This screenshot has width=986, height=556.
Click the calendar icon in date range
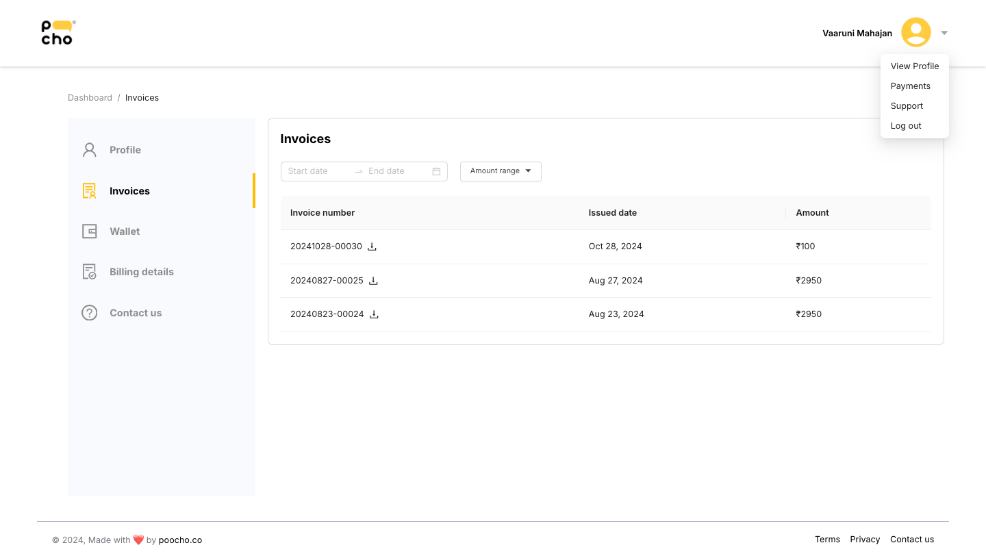pyautogui.click(x=436, y=171)
